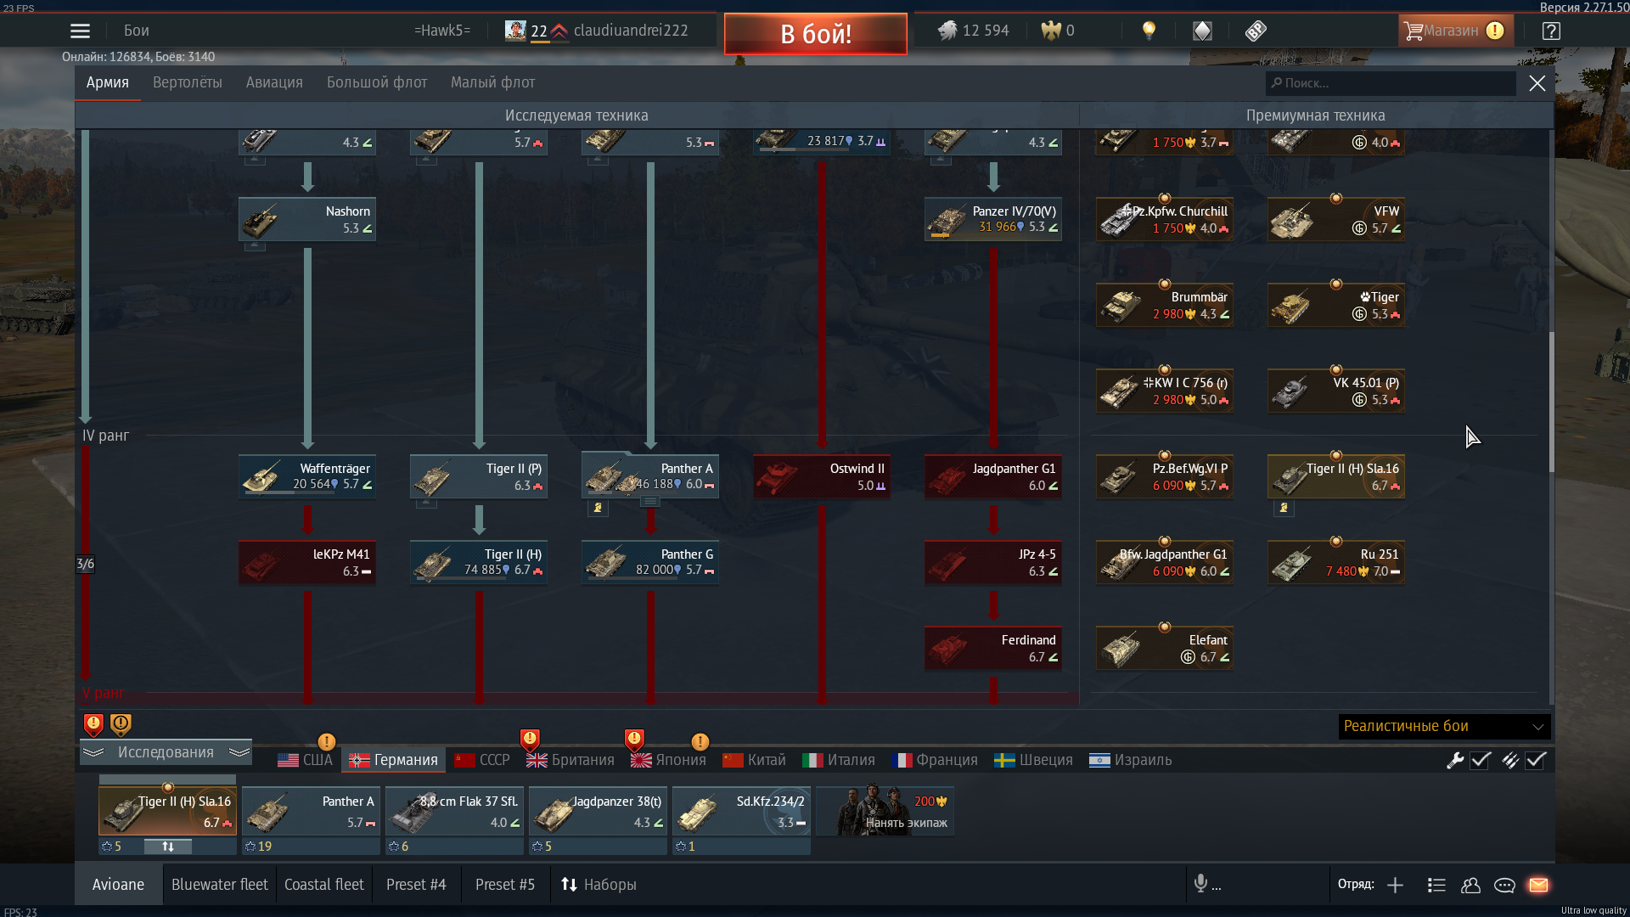
Task: Click crew level 6 under Flak 37 slot
Action: (399, 847)
